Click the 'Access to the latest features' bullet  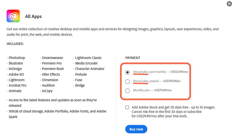[53, 103]
